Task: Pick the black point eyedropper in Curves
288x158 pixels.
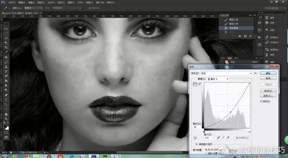Action: tap(219, 137)
